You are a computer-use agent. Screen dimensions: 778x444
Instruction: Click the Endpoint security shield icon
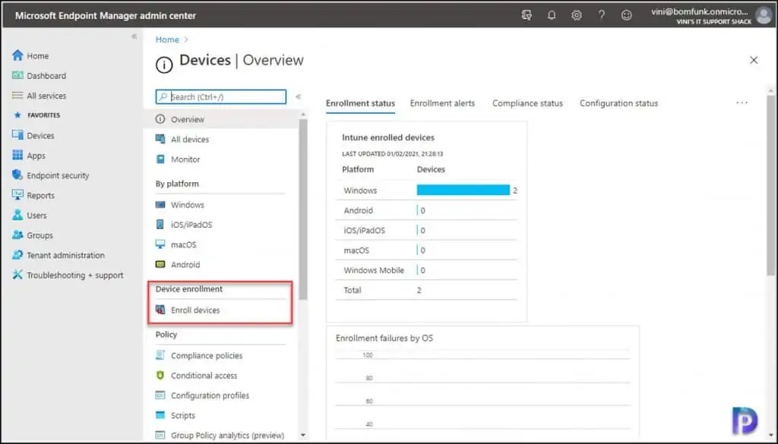coord(17,175)
